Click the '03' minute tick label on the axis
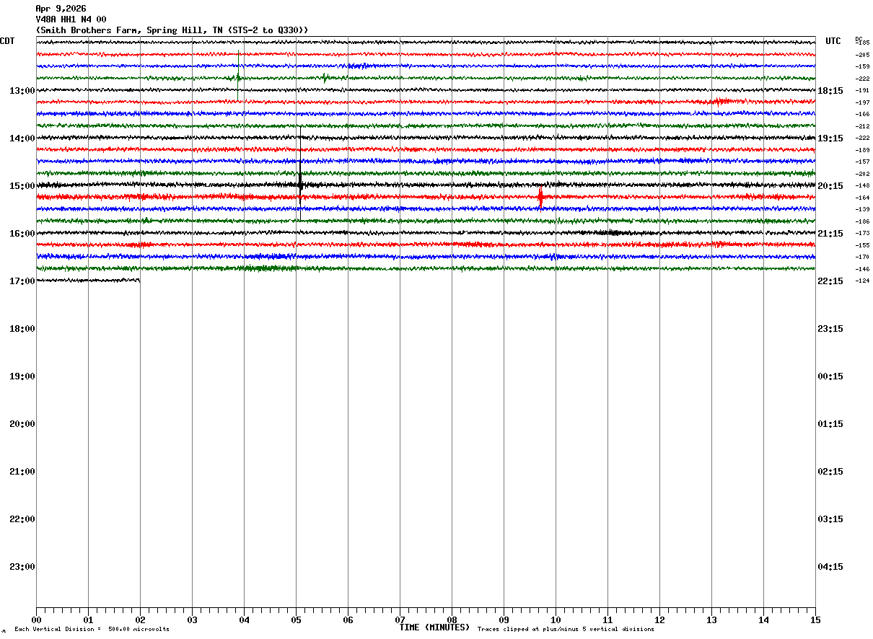This screenshot has width=873, height=639. pos(192,620)
